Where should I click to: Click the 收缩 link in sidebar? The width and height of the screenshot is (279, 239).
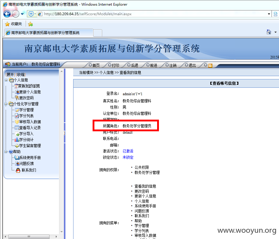21,75
